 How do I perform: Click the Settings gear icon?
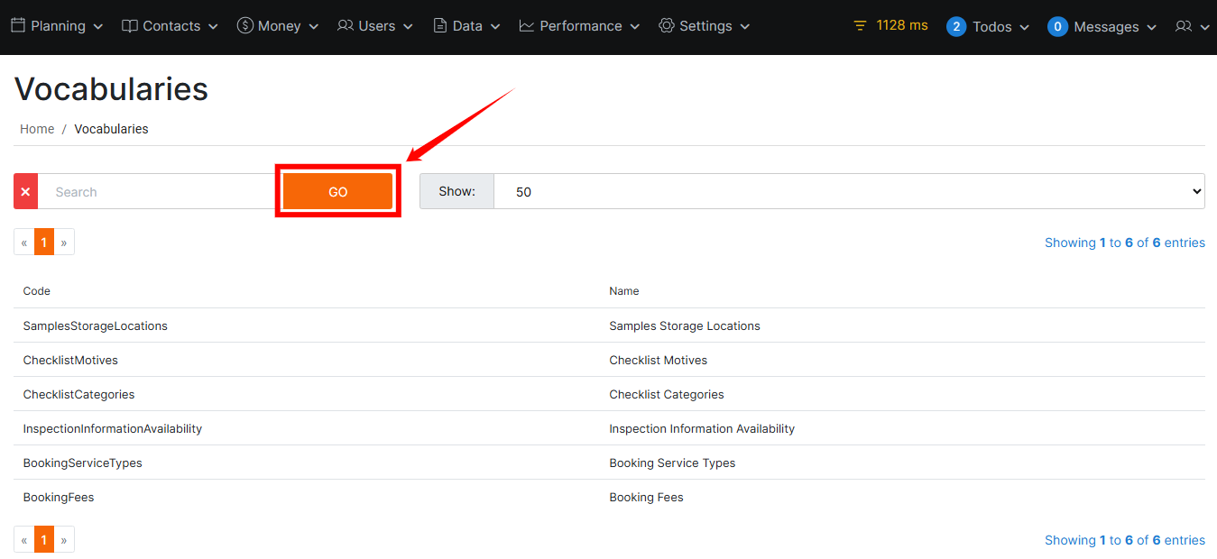click(x=667, y=26)
